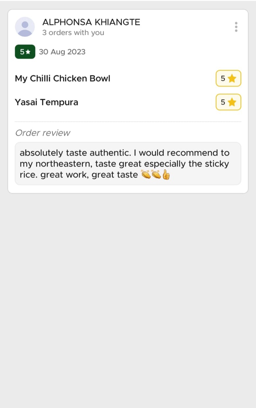The image size is (256, 408).
Task: Click the green 5-star overall rating badge
Action: pos(25,52)
